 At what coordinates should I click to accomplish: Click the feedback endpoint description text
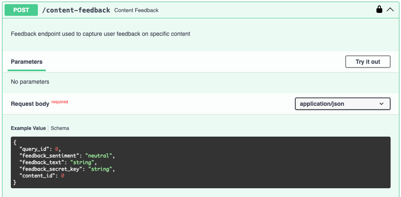100,34
